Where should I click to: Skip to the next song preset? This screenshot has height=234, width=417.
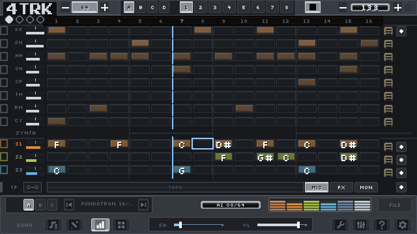click(143, 204)
